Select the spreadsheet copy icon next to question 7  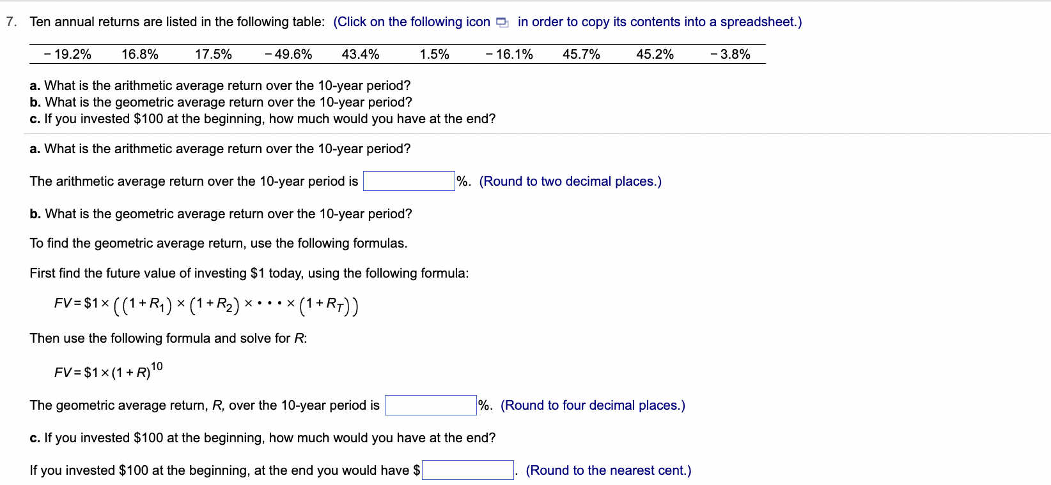pyautogui.click(x=502, y=22)
